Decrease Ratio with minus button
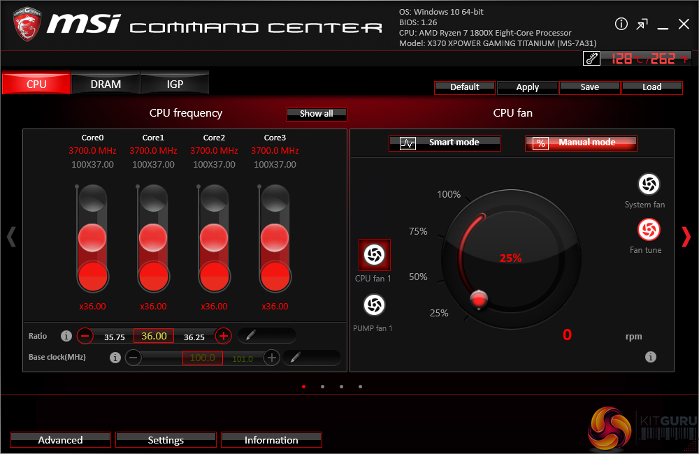Image resolution: width=699 pixels, height=454 pixels. click(x=85, y=335)
